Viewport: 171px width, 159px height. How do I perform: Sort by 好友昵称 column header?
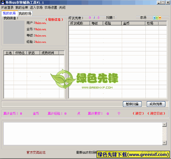click(x=79, y=23)
